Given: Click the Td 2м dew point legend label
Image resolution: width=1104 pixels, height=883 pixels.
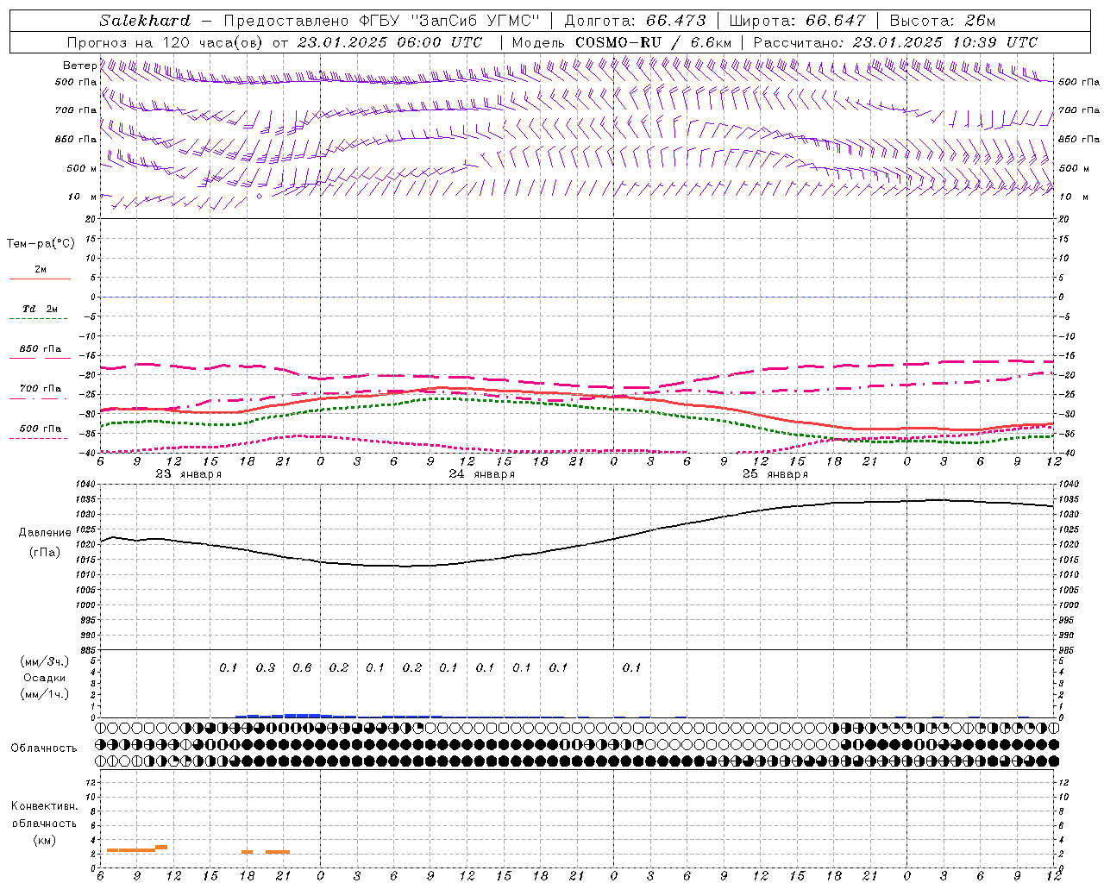Looking at the screenshot, I should coord(41,309).
